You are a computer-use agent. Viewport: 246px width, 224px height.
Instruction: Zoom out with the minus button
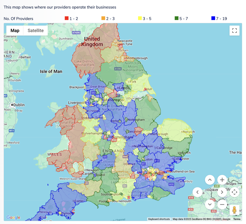(222, 204)
